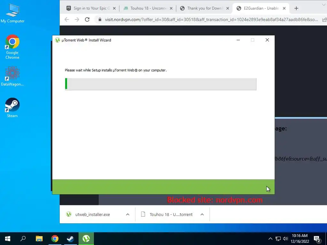
Task: Click the uTorrent Web wizard logo icon
Action: 57,40
